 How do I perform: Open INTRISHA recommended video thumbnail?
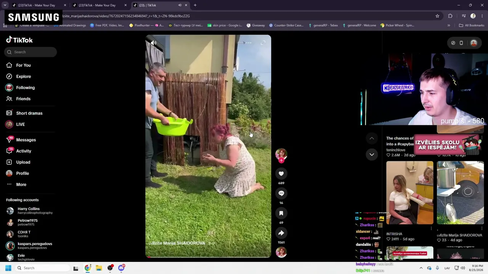[409, 193]
